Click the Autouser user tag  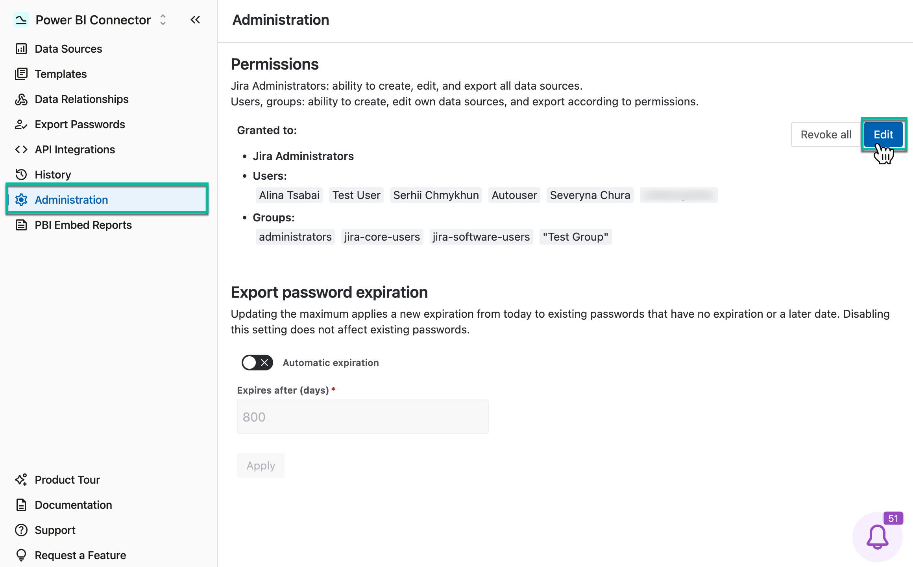[x=514, y=195]
